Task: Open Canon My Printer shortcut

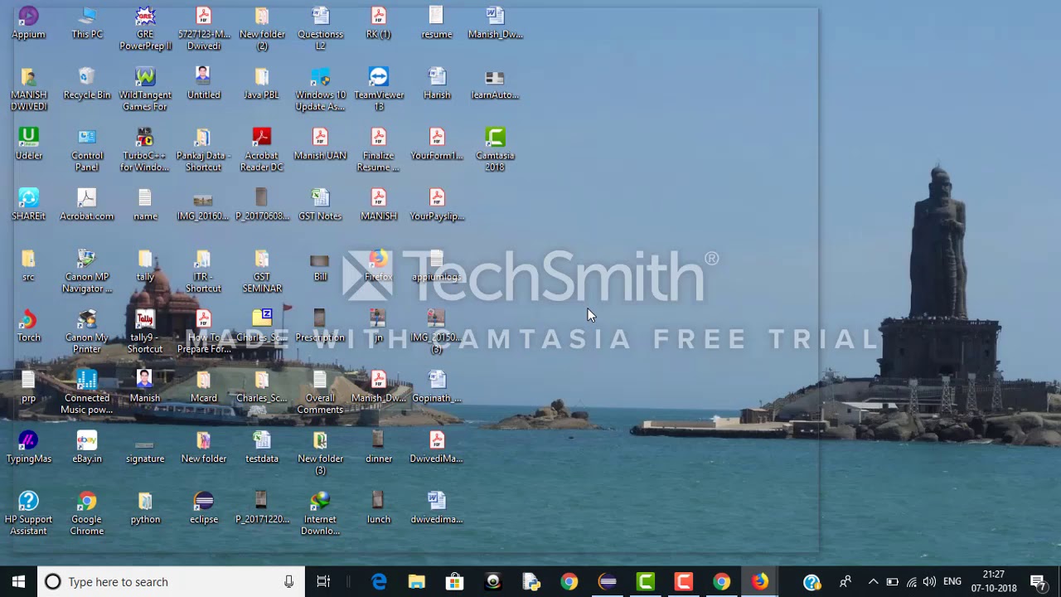Action: tap(87, 332)
